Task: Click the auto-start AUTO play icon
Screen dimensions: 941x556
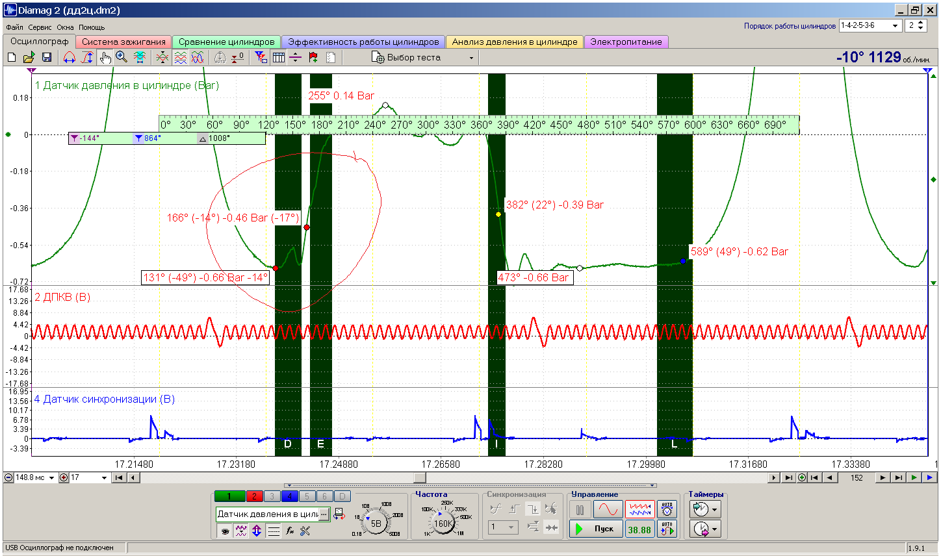Action: (x=667, y=529)
